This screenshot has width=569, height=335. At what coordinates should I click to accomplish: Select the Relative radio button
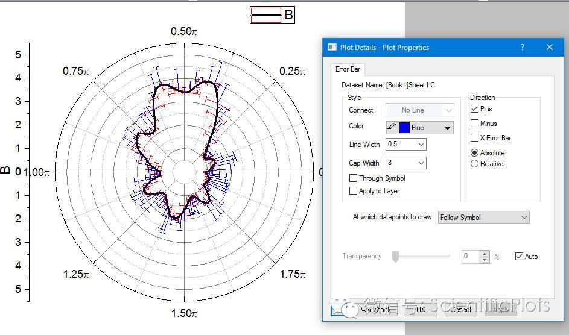[474, 164]
